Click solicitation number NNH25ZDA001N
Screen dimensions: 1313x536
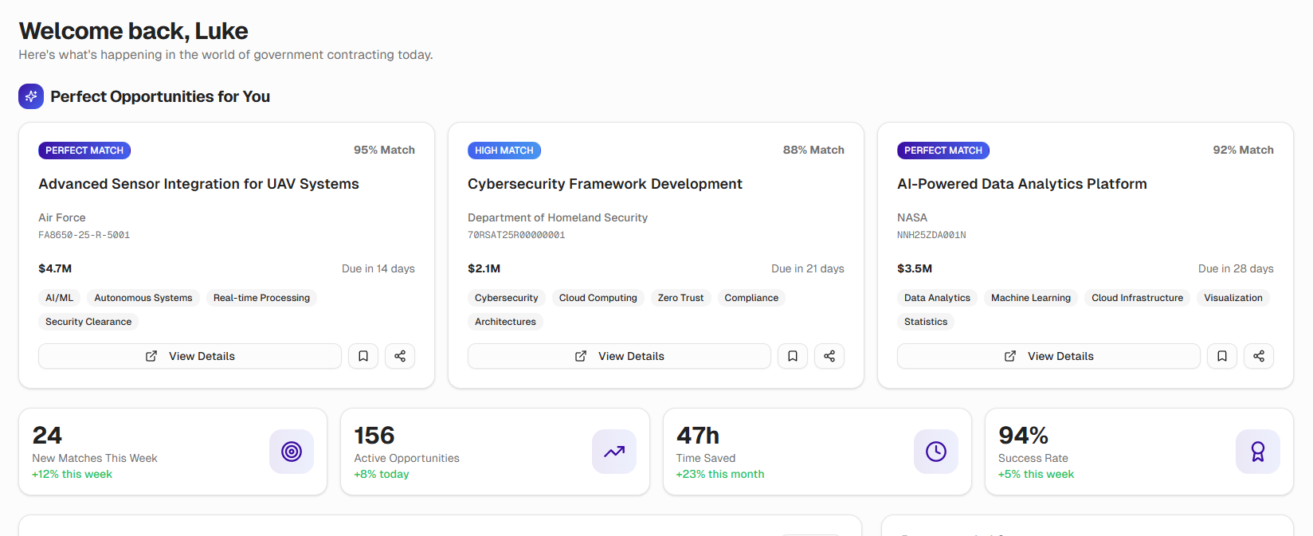tap(931, 235)
